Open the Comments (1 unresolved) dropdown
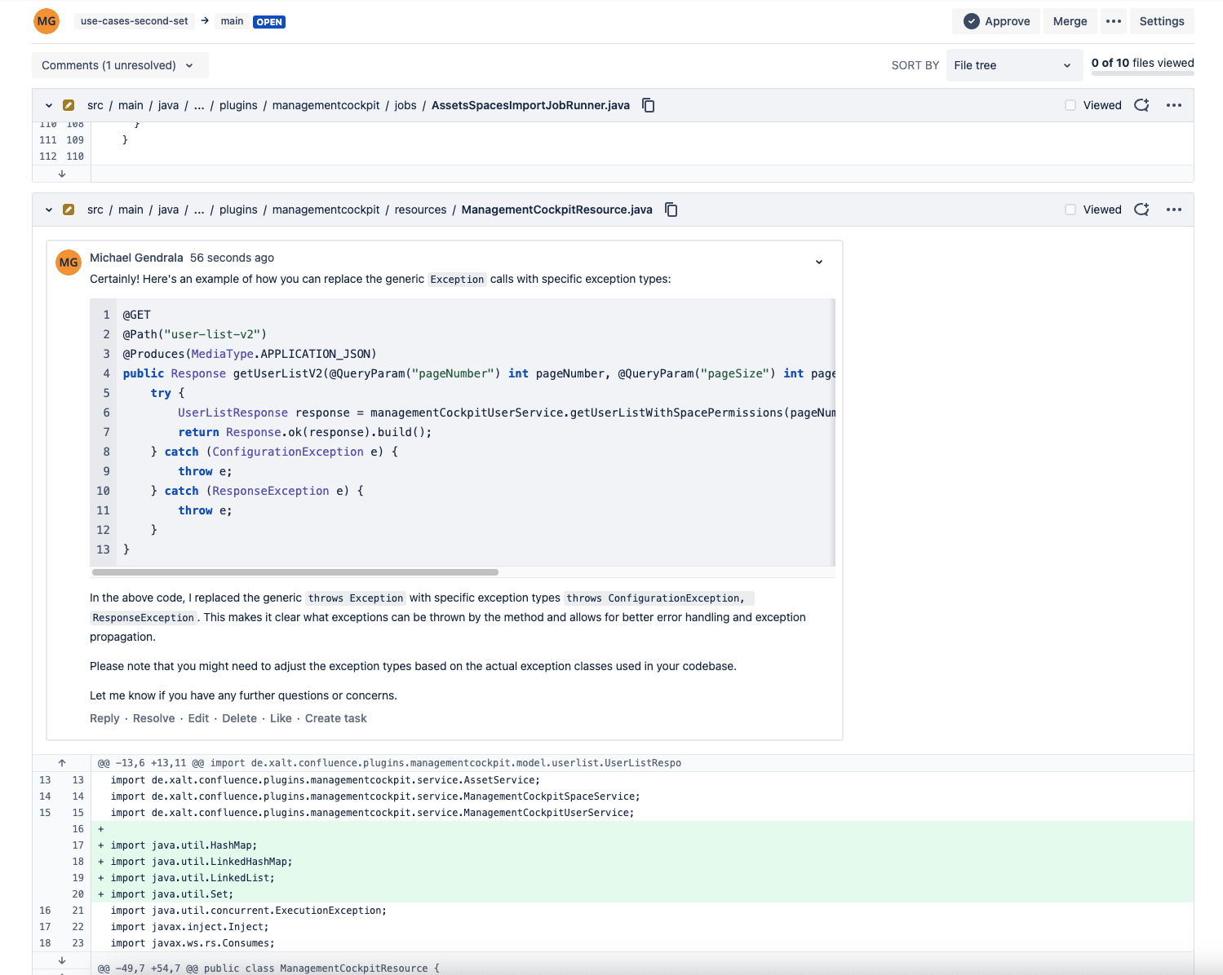Image resolution: width=1223 pixels, height=975 pixels. tap(120, 65)
